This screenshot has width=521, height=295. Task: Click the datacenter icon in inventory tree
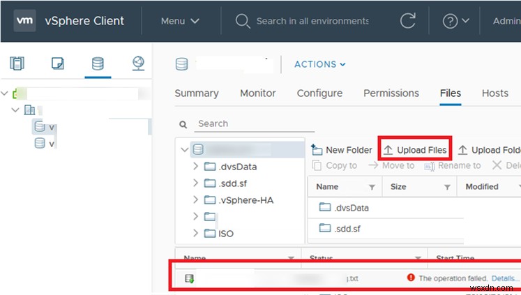(x=29, y=109)
